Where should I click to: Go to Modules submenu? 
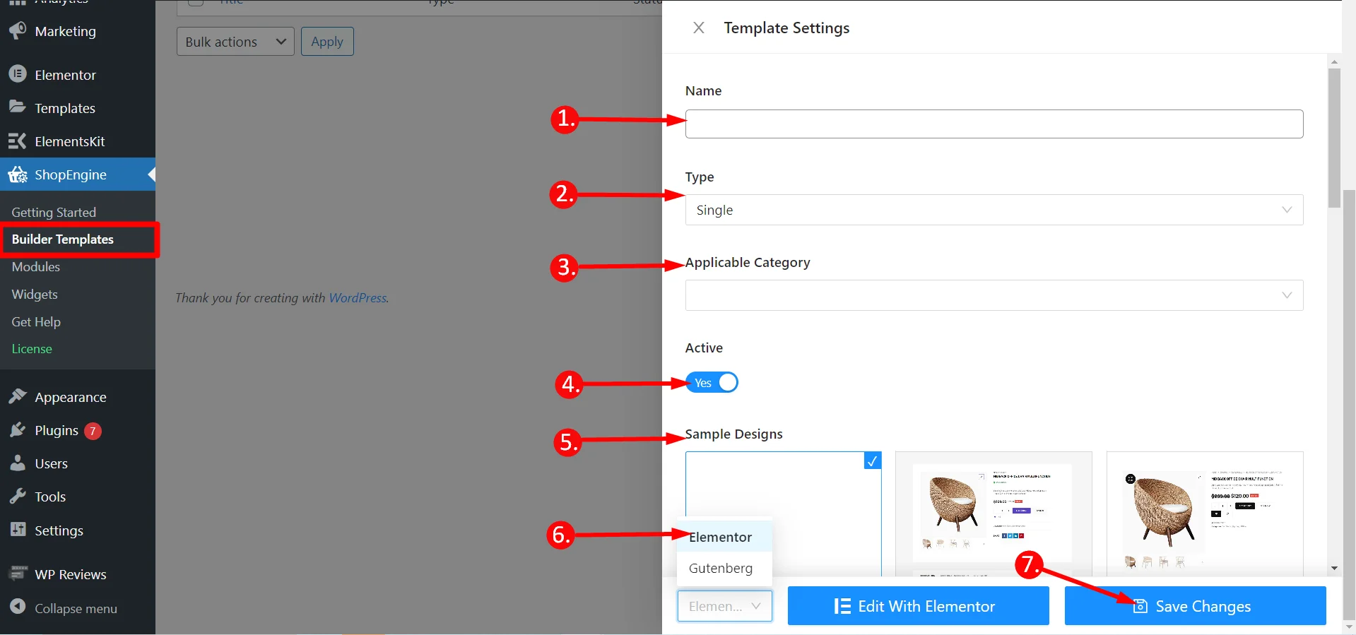pyautogui.click(x=36, y=267)
